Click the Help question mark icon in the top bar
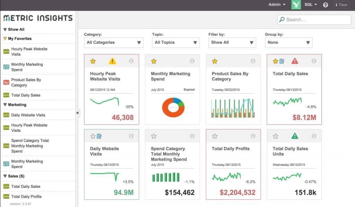This screenshot has width=355, height=207. click(x=325, y=4)
